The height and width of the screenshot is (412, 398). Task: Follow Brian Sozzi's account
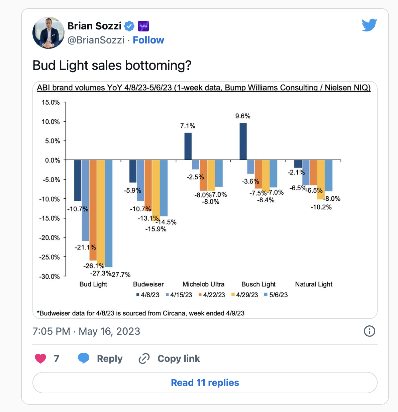(x=148, y=40)
